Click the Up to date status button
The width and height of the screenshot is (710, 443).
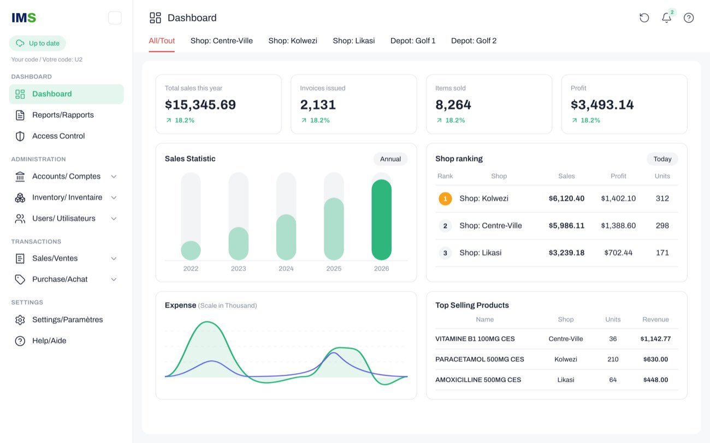point(38,43)
